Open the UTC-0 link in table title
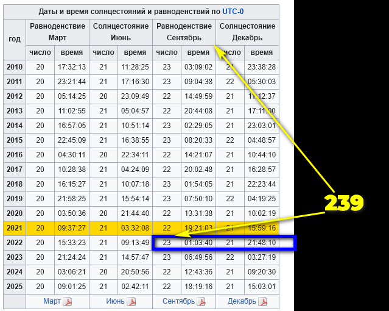 (233, 12)
